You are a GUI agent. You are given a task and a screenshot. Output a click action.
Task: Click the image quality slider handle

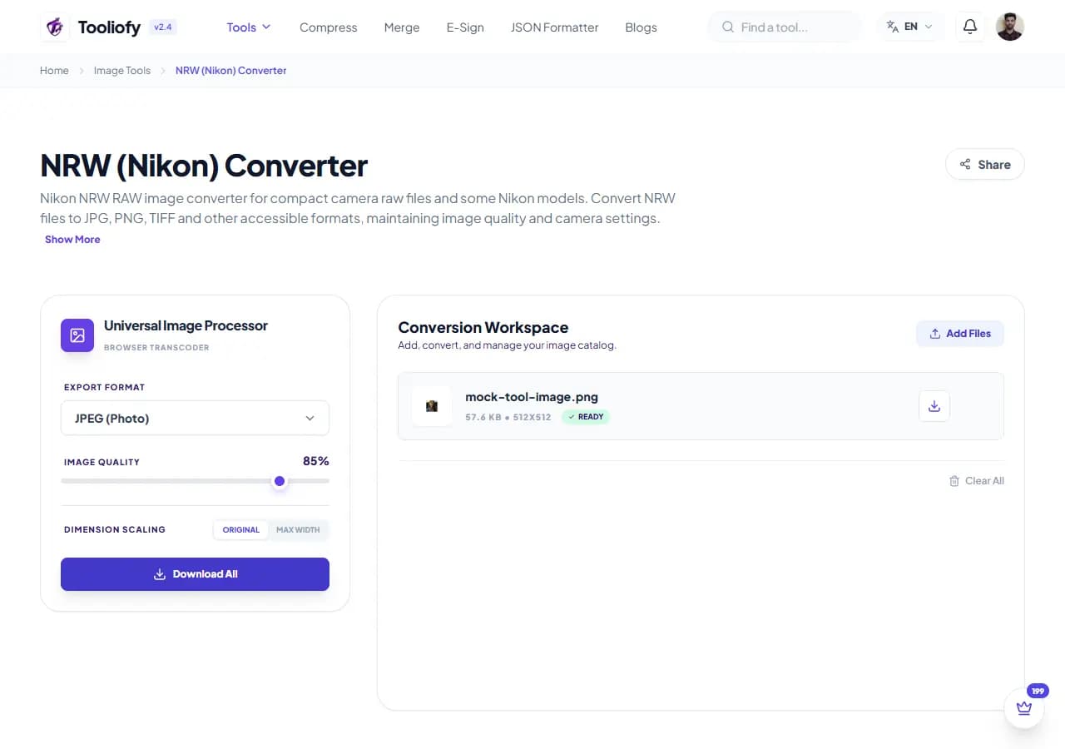280,481
